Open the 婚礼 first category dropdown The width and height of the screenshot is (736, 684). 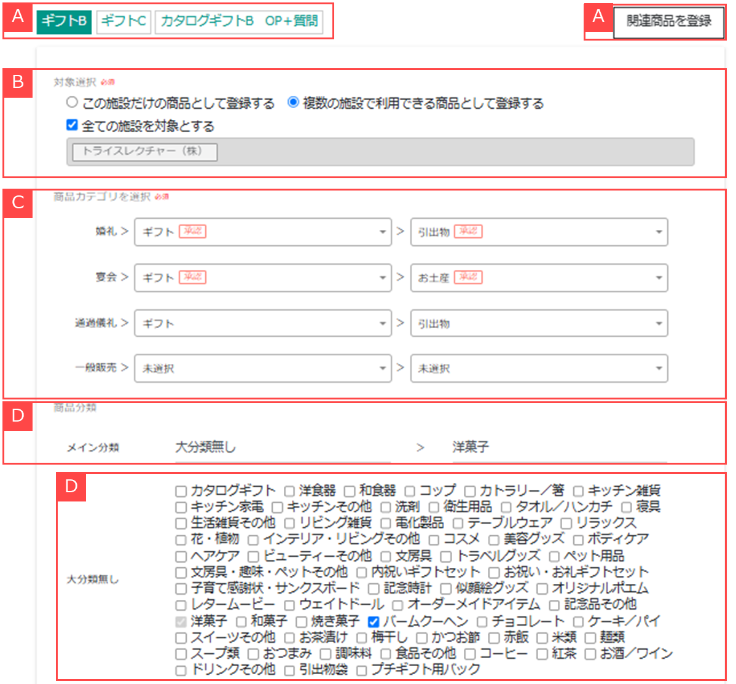pos(263,232)
